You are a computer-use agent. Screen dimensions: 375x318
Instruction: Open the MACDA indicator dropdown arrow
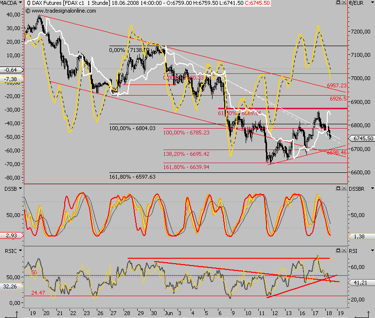(20, 2)
